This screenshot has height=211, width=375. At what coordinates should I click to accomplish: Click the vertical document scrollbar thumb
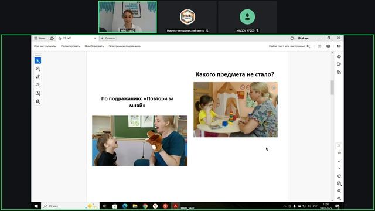tap(332, 87)
